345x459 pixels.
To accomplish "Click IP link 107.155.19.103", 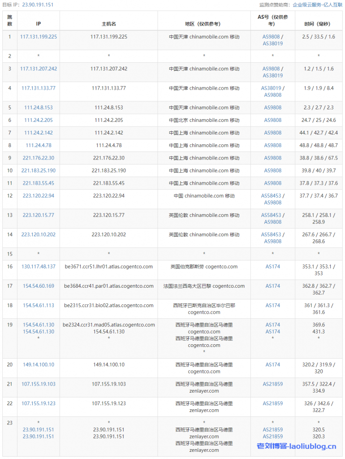I will point(39,384).
